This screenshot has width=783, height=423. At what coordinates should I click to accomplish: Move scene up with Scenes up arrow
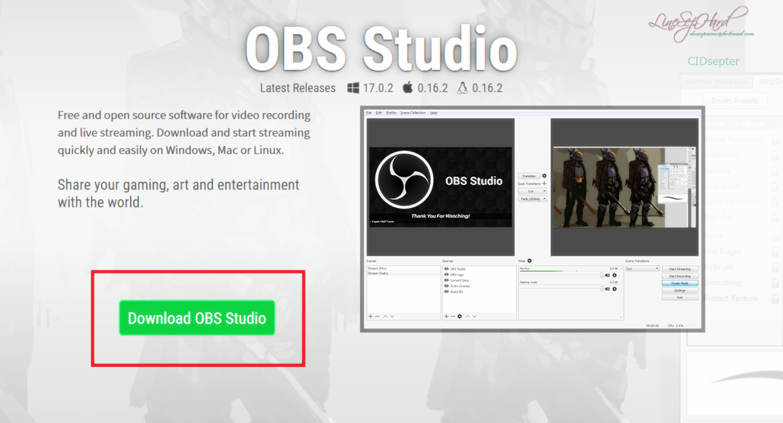click(385, 317)
